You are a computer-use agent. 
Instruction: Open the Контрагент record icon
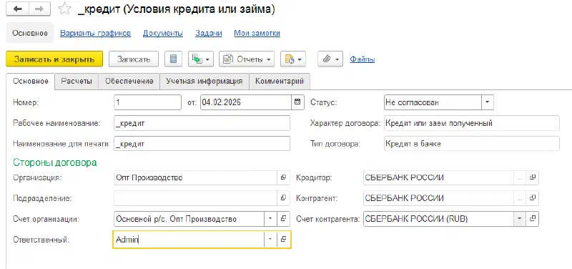point(533,198)
